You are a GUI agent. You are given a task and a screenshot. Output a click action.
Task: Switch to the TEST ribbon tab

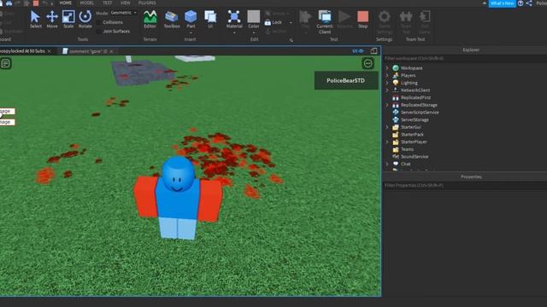click(x=107, y=3)
